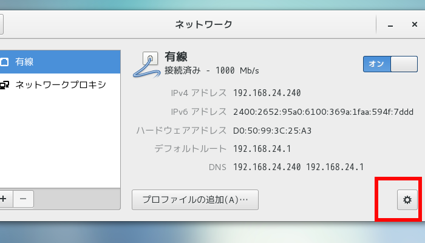Viewport: 425px width, 243px height.
Task: Click the IPv4 address 192.168.24.240
Action: point(267,94)
